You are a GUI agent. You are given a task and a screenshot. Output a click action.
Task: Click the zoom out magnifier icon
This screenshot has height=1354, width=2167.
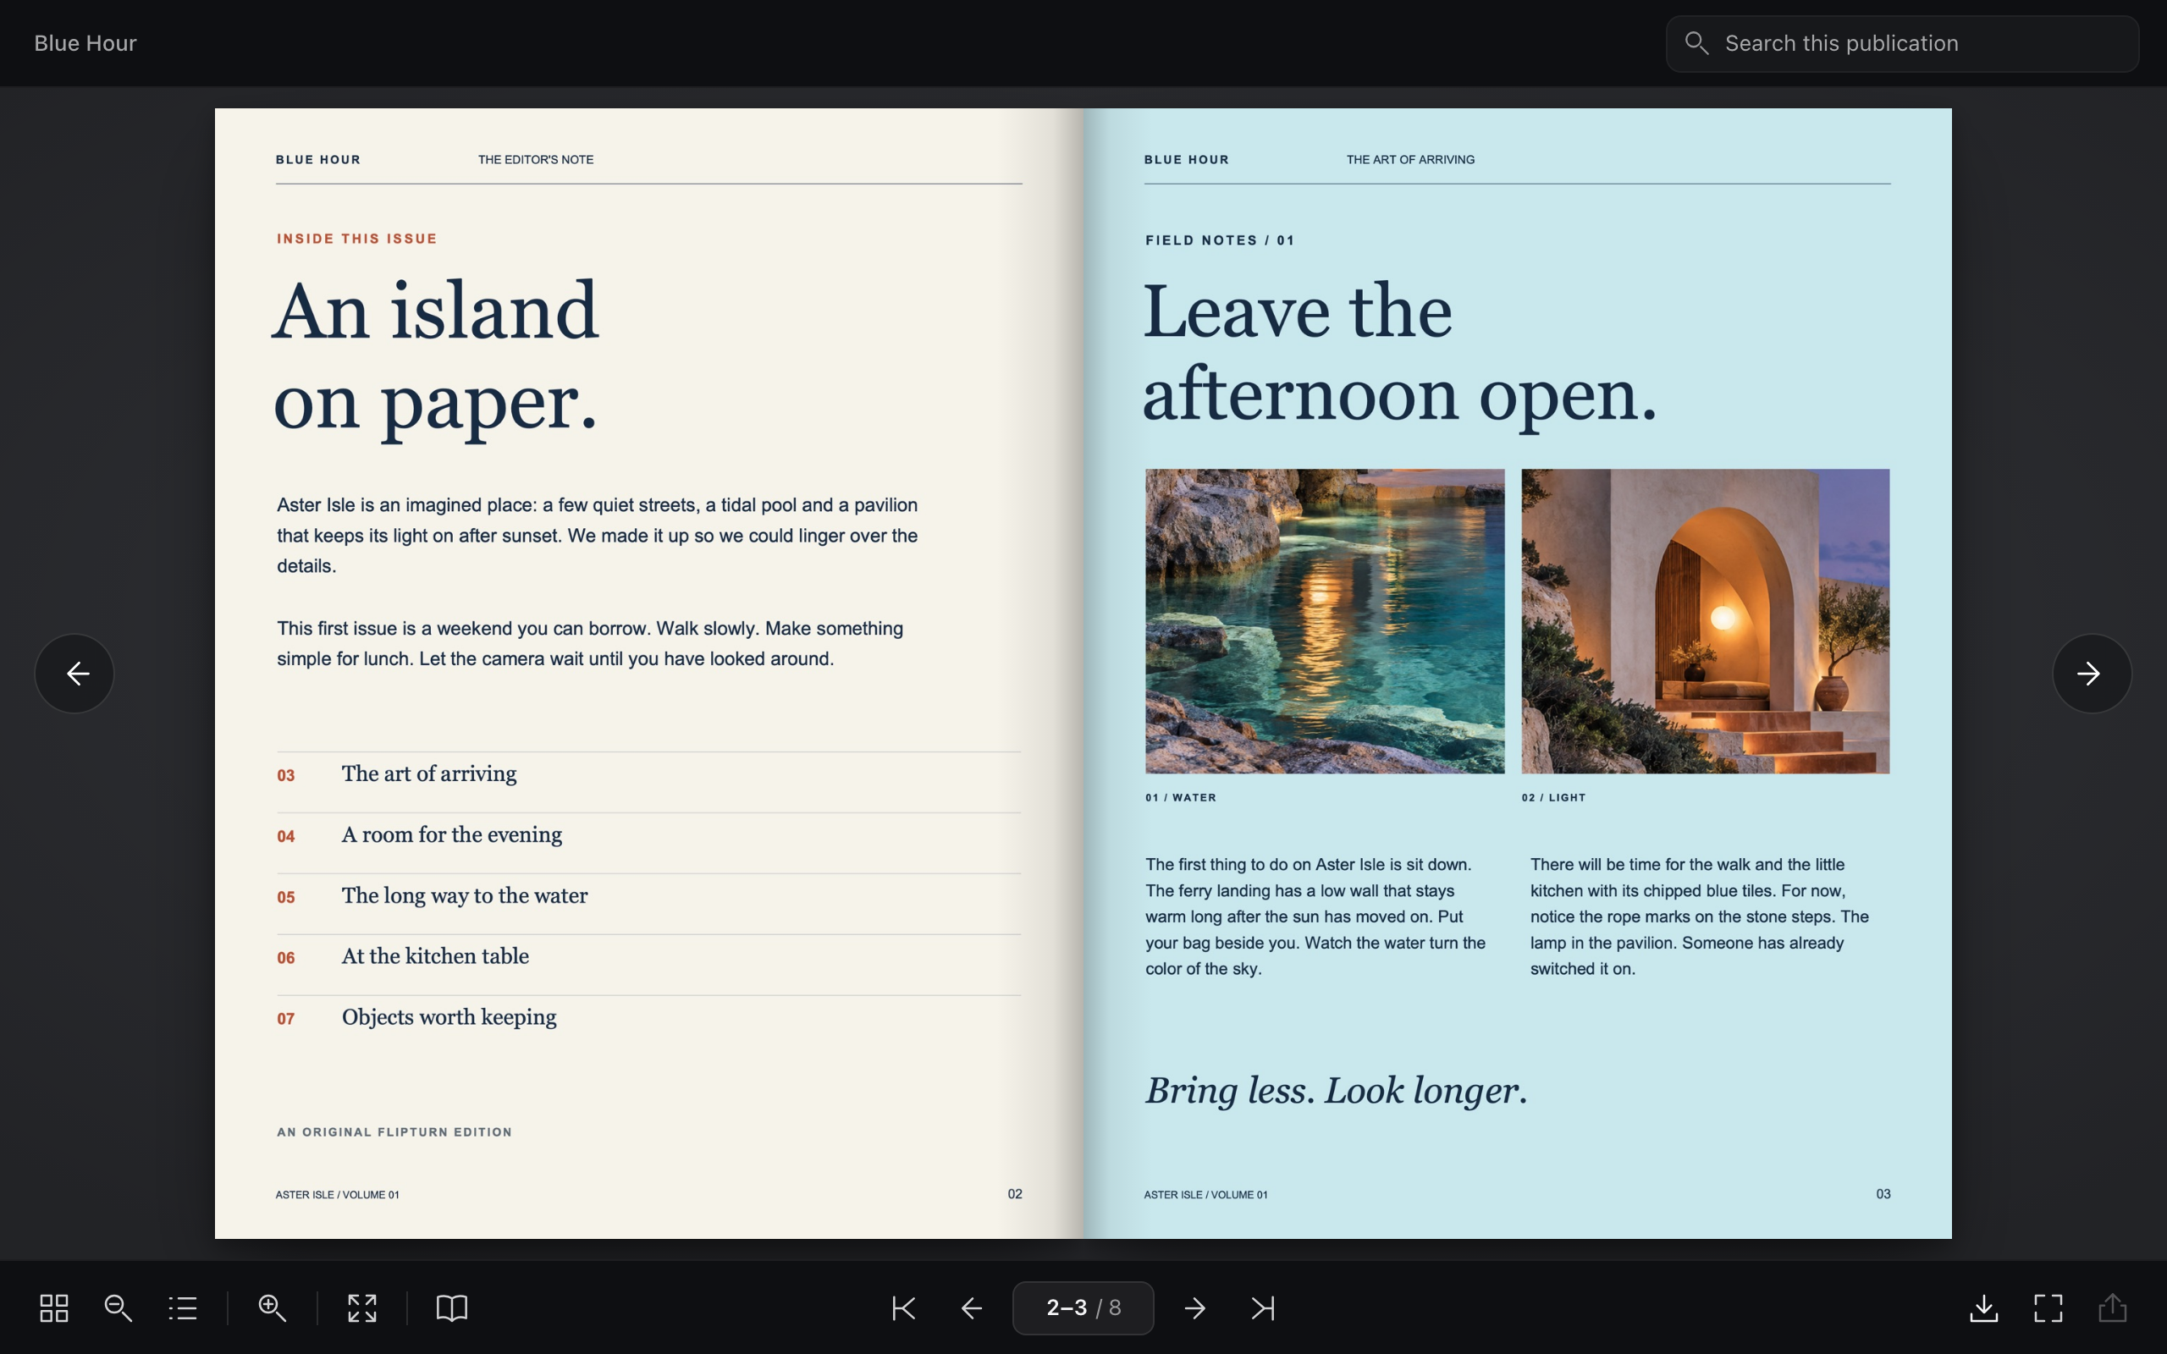coord(119,1307)
